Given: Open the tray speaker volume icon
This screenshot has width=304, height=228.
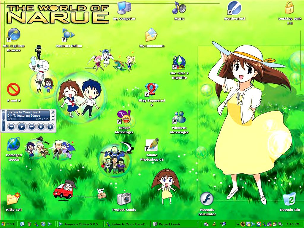Looking at the screenshot, I should tap(280, 224).
